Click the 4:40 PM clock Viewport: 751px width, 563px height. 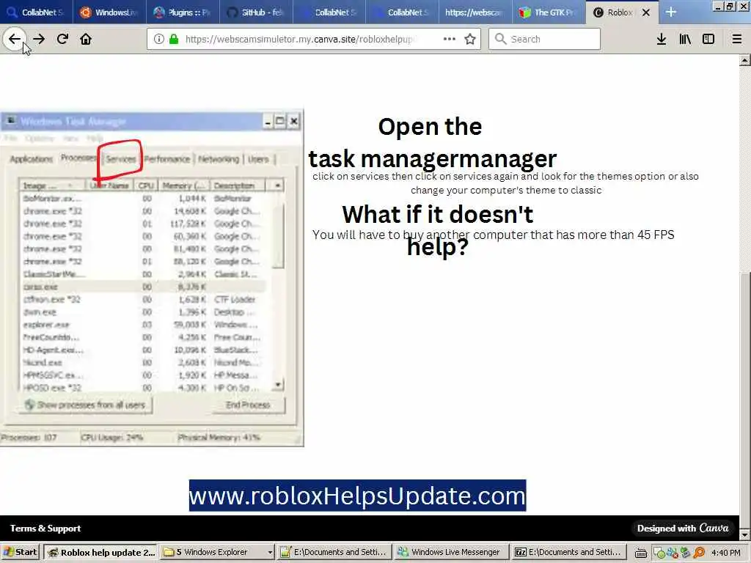[726, 553]
